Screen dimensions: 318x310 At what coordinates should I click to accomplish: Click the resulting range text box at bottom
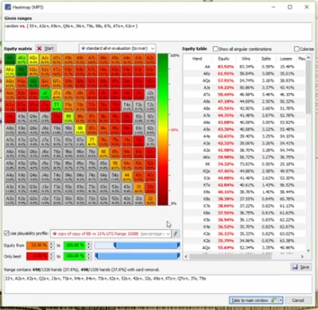point(158,284)
